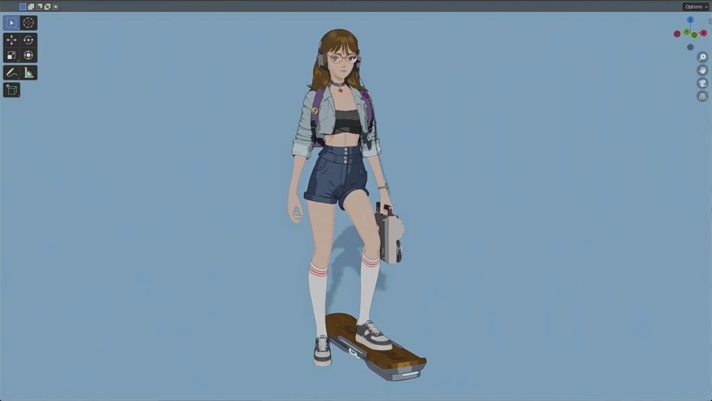Image resolution: width=712 pixels, height=401 pixels.
Task: Click the unlabeled green negative-Y gizmo dot
Action: coord(695,35)
